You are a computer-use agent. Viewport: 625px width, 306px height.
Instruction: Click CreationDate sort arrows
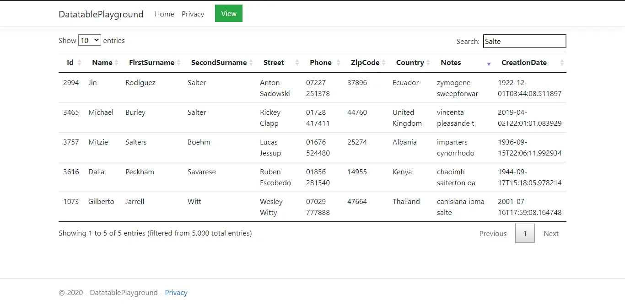click(562, 63)
